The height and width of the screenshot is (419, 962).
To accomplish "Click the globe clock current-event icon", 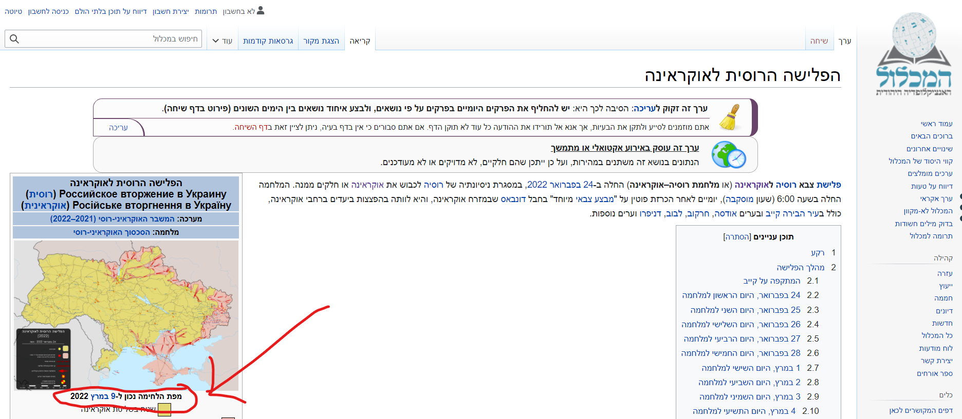I will pyautogui.click(x=729, y=154).
